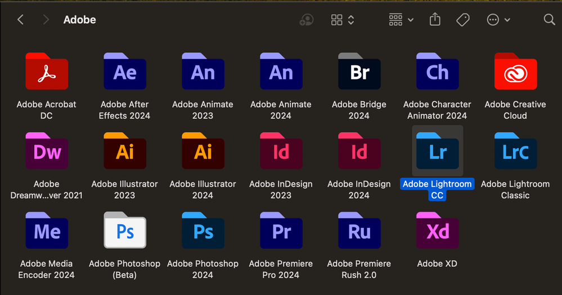Select the Adobe Premiere Rush 2.0 folder icon
Viewport: 562px width, 295px height.
[x=359, y=230]
